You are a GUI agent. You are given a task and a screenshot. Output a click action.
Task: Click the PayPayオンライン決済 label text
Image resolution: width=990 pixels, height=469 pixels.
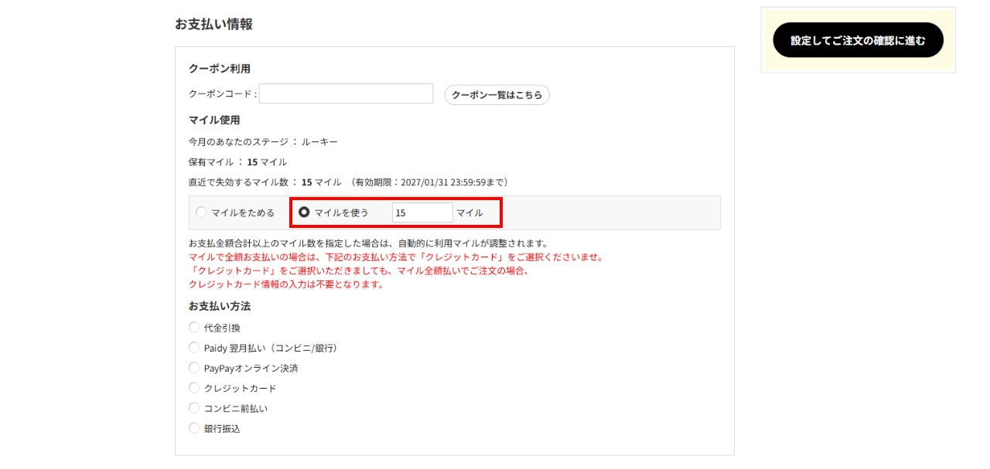251,368
